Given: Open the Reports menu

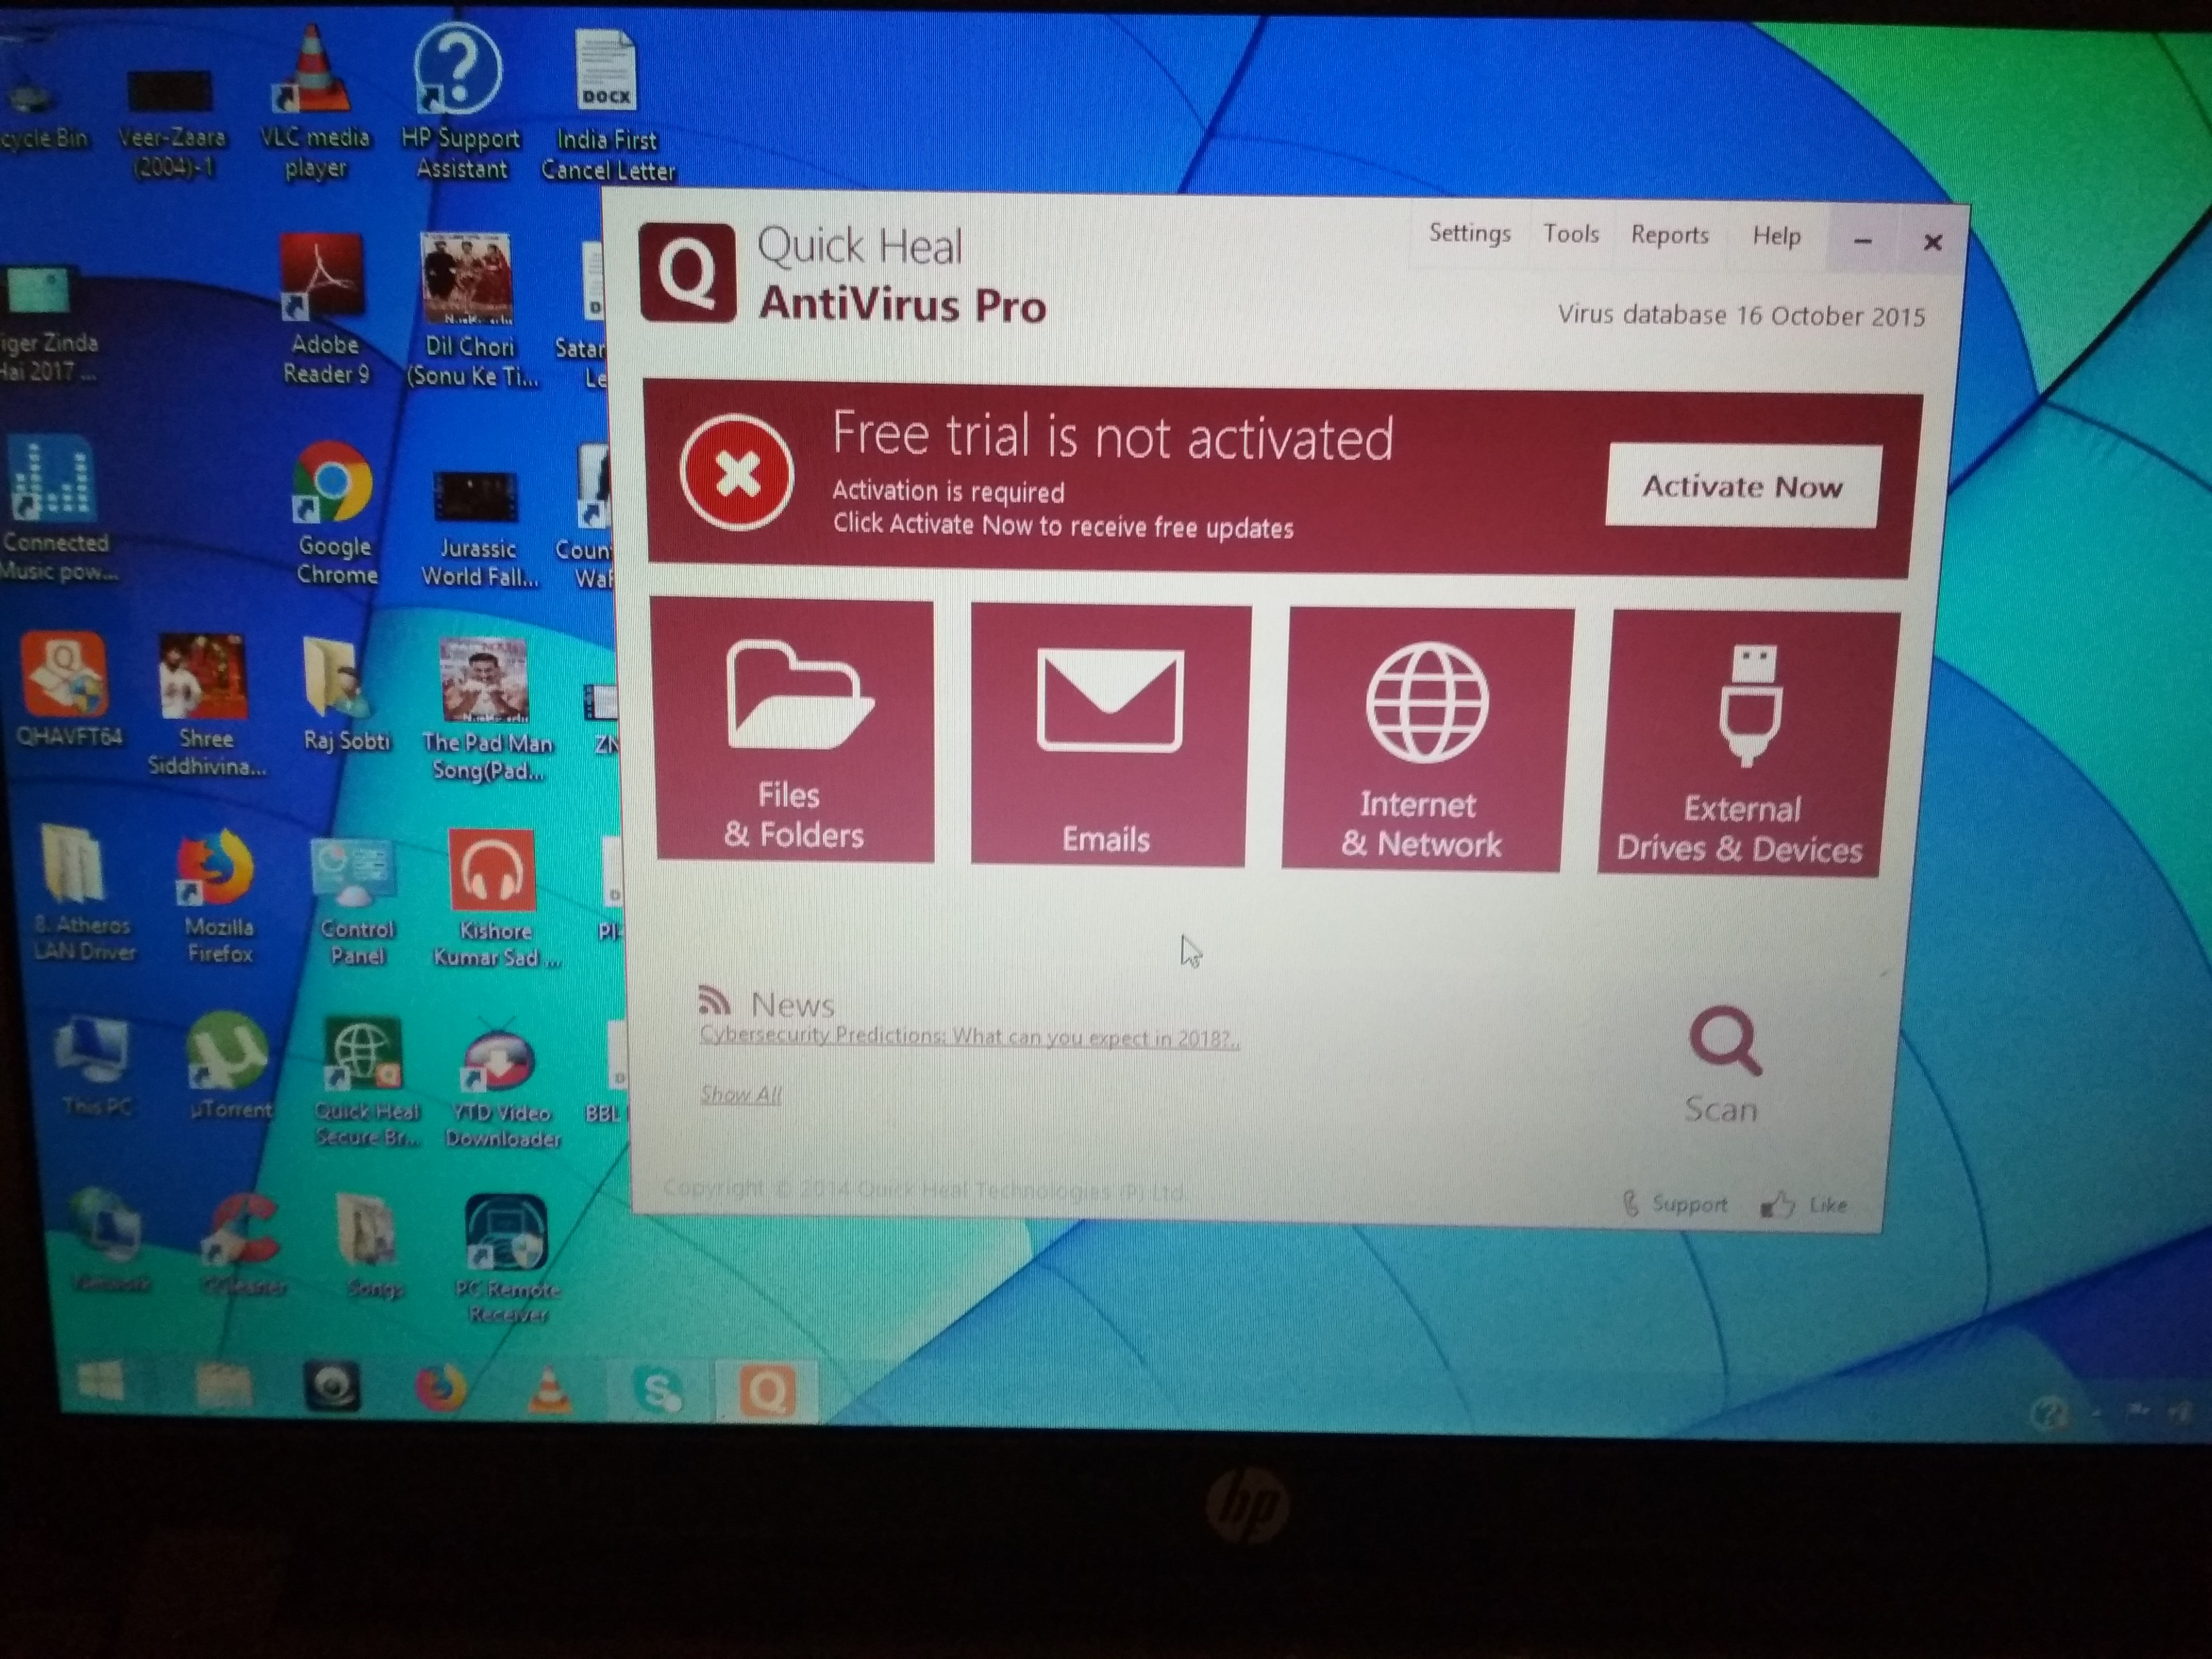Looking at the screenshot, I should coord(1669,235).
